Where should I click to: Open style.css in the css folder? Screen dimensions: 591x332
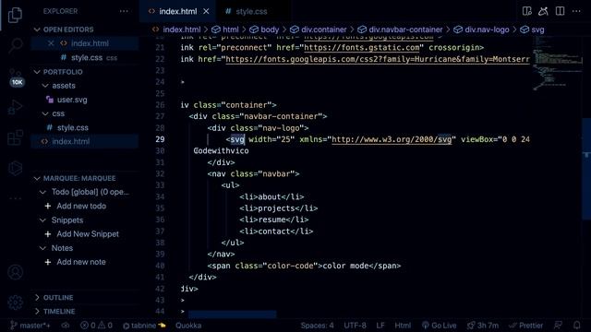pos(72,127)
